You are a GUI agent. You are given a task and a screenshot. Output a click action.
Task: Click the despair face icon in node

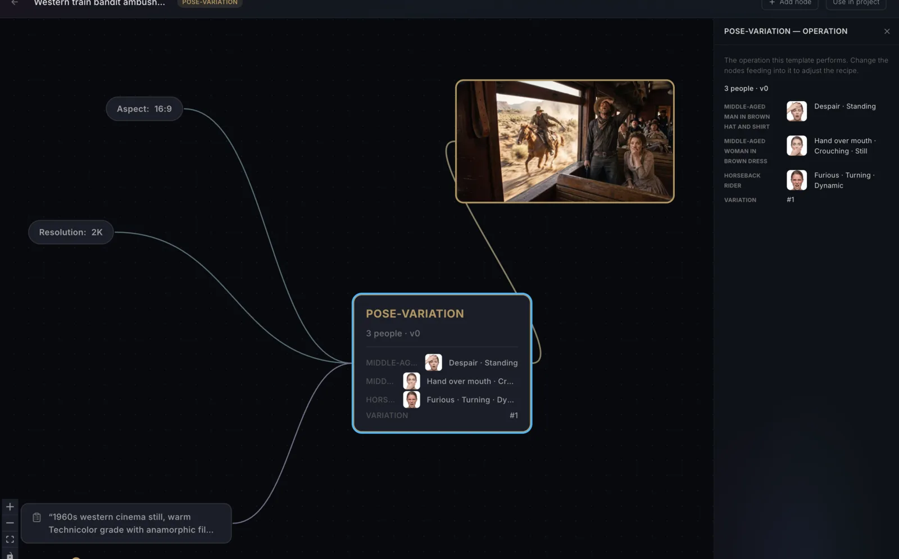coord(433,362)
